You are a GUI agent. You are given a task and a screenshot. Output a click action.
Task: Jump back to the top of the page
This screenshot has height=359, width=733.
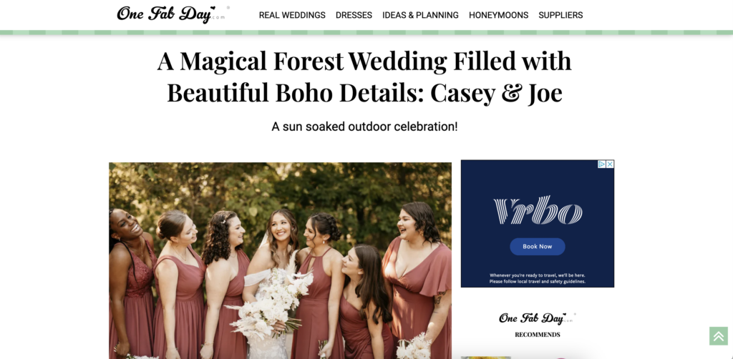[x=719, y=335]
